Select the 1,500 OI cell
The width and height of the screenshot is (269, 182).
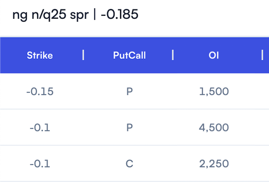tap(214, 91)
